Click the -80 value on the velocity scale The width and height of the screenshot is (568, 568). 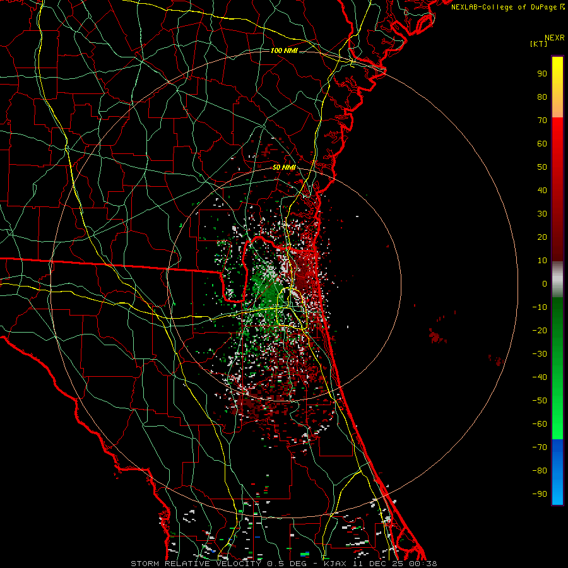[540, 471]
